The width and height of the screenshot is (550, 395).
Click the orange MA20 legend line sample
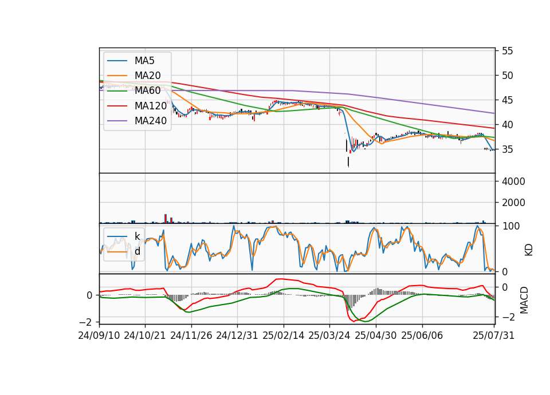click(x=117, y=76)
